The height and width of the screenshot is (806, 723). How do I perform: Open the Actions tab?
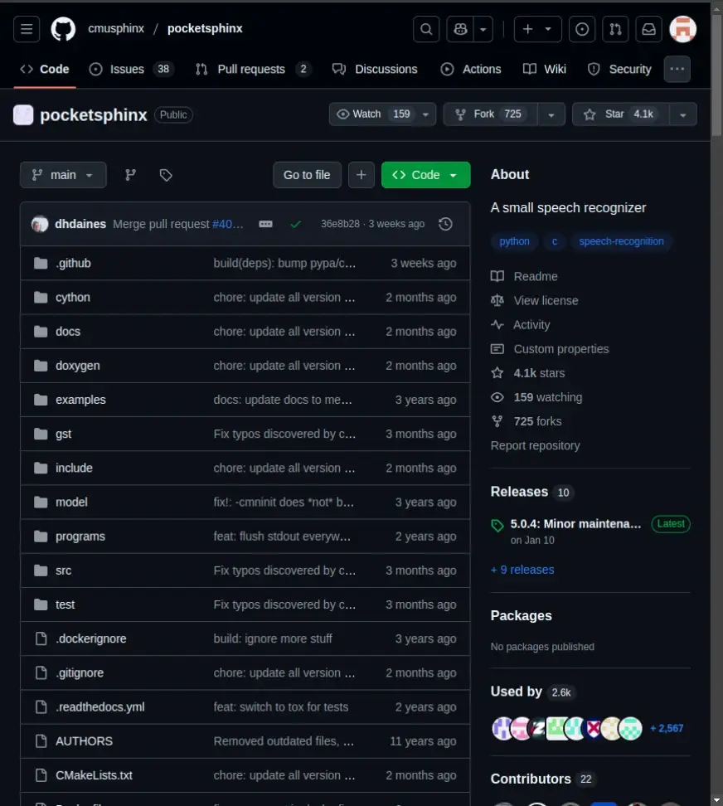coord(471,69)
